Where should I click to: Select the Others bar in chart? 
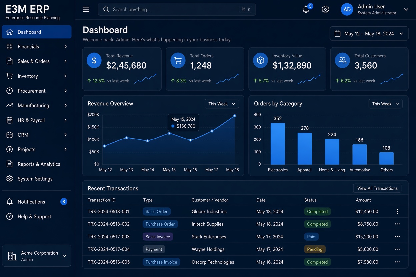[386, 158]
